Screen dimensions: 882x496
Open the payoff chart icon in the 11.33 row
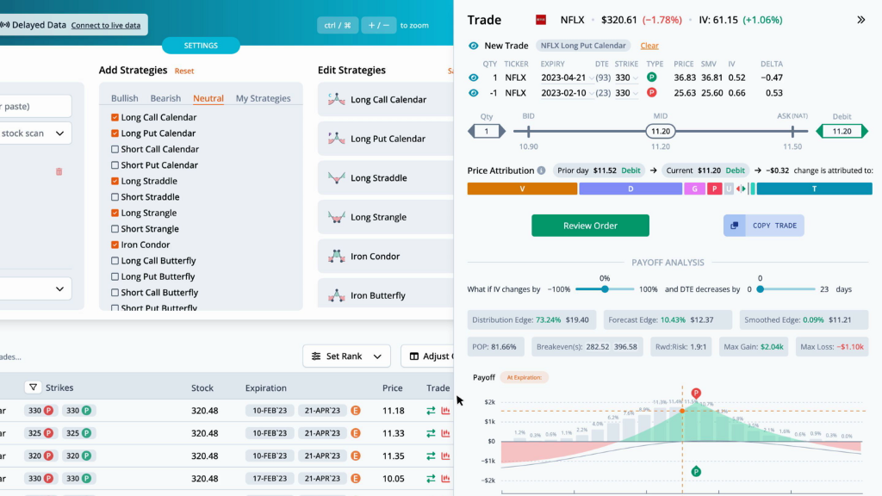click(x=445, y=433)
